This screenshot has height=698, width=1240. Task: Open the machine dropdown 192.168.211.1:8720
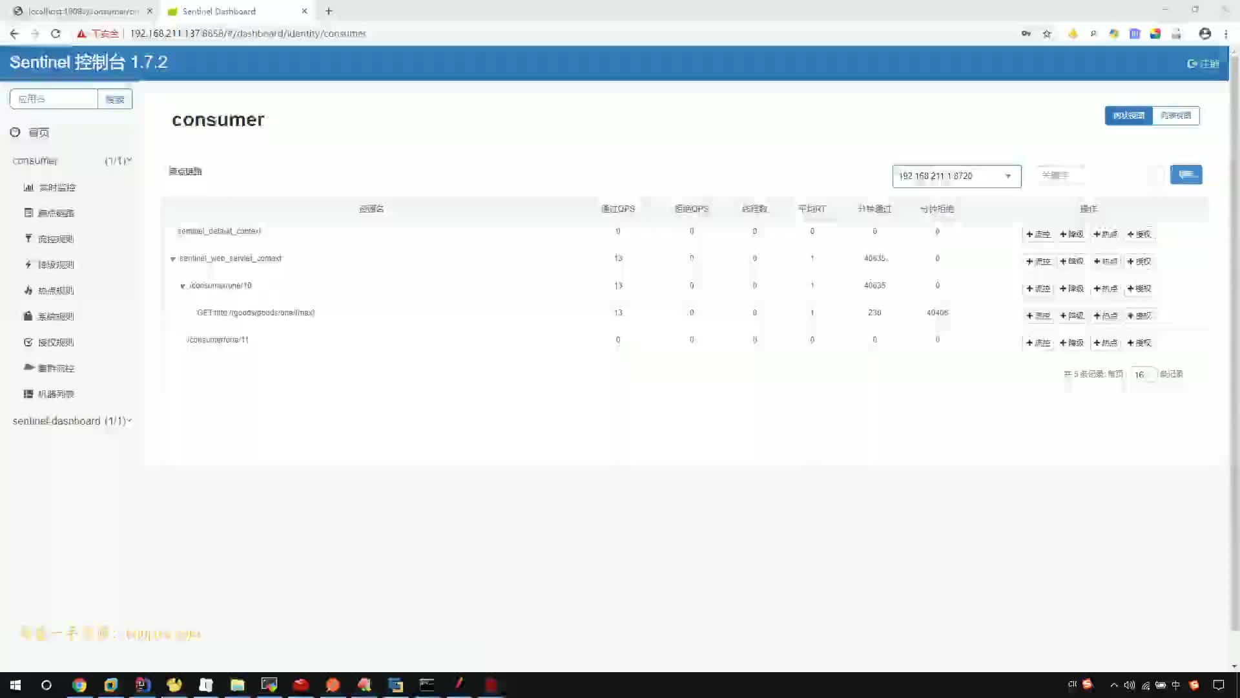tap(956, 176)
